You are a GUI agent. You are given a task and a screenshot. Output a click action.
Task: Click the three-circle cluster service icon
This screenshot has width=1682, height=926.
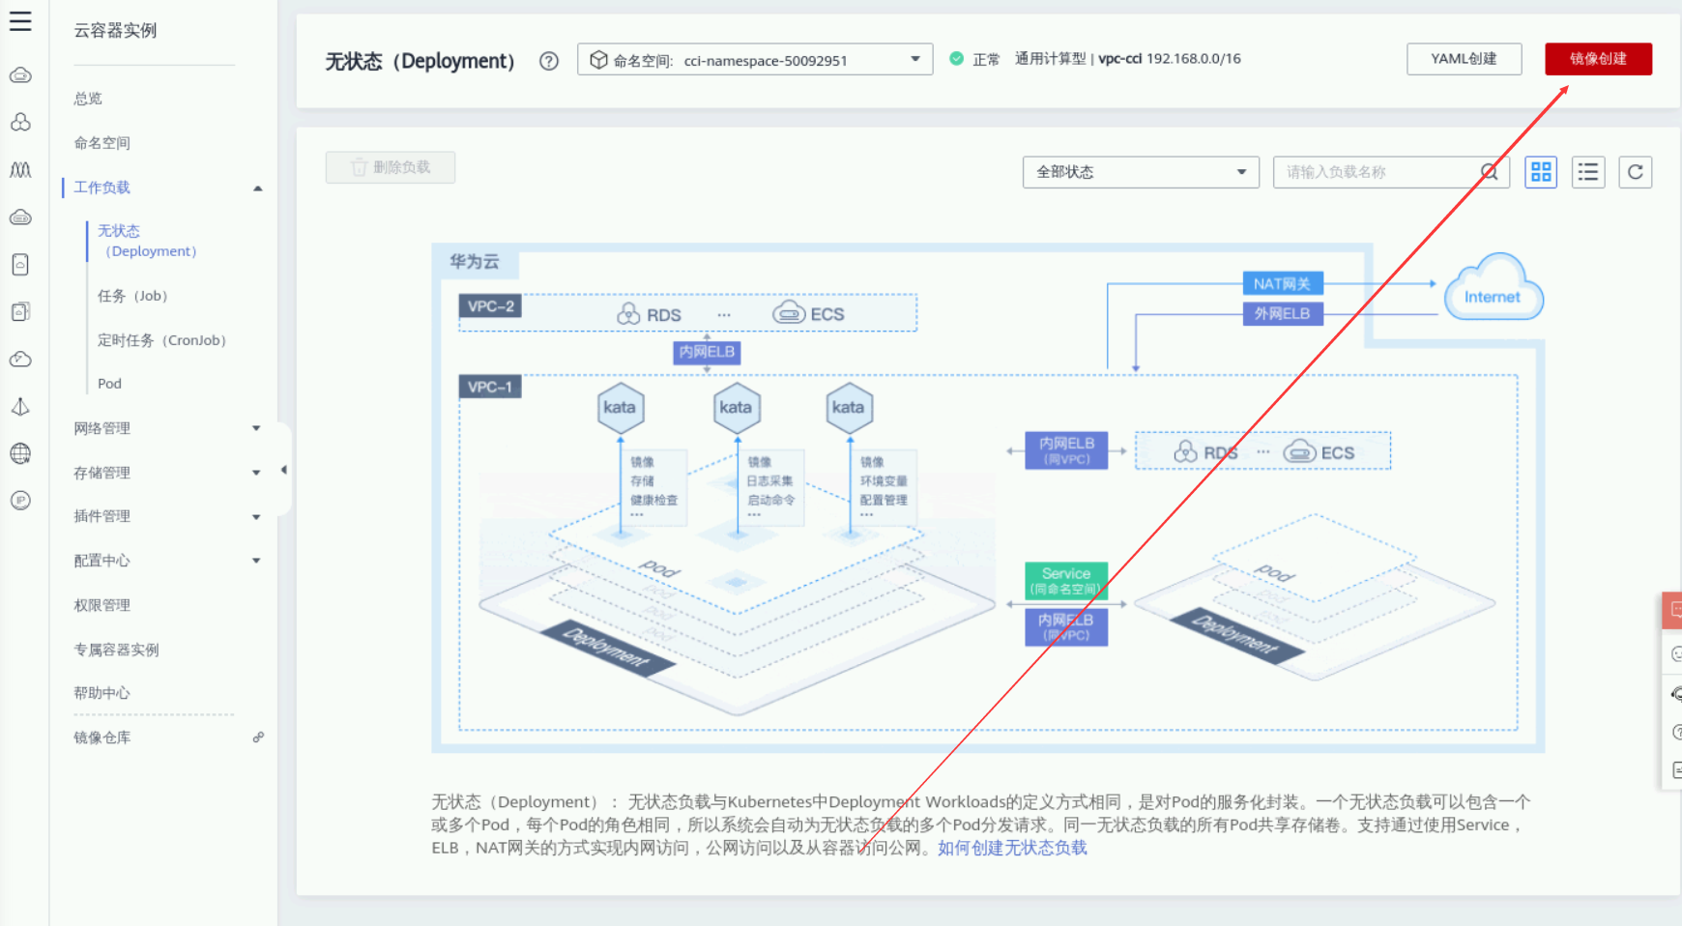[x=20, y=123]
